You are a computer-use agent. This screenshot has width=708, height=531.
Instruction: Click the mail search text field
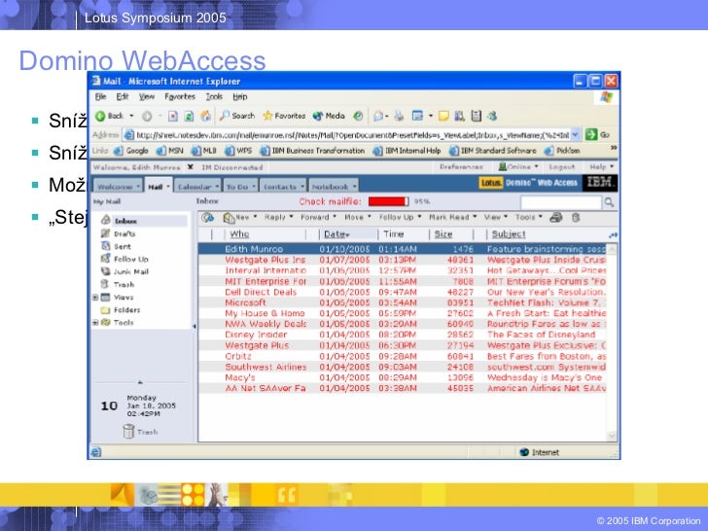(561, 202)
